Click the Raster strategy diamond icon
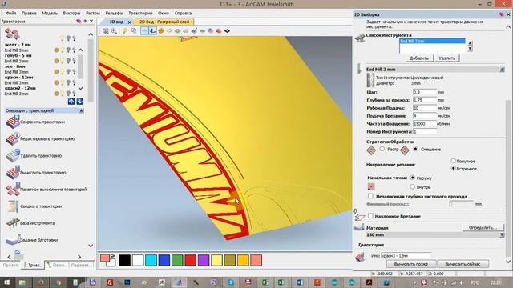Image resolution: width=513 pixels, height=288 pixels. click(371, 150)
